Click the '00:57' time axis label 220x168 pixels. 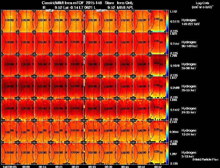158,167
